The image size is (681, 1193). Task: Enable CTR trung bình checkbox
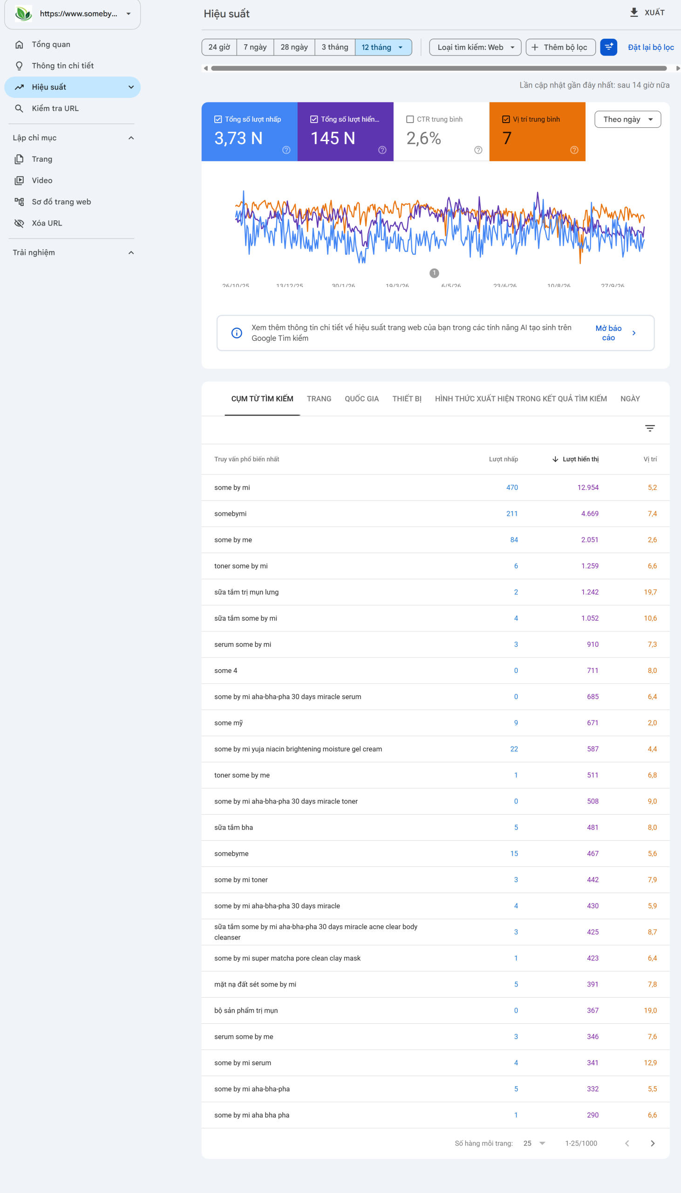click(410, 119)
